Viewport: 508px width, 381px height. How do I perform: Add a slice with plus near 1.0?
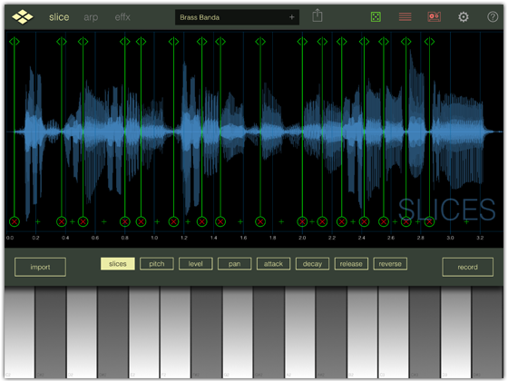157,222
